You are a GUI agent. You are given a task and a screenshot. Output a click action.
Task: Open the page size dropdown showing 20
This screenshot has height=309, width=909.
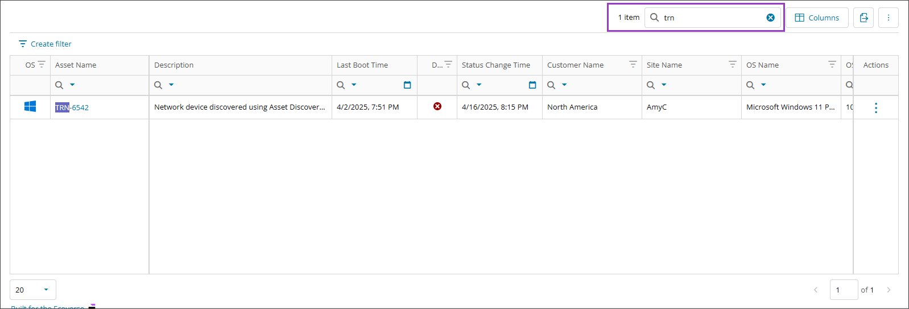(x=33, y=290)
